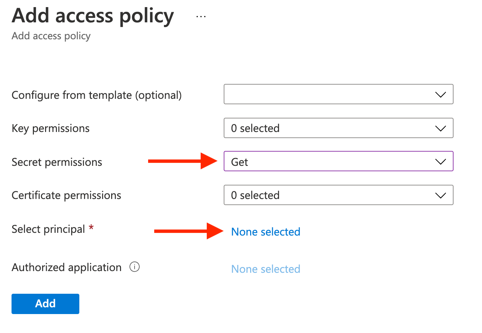Open the Configure from template dropdown

point(339,94)
